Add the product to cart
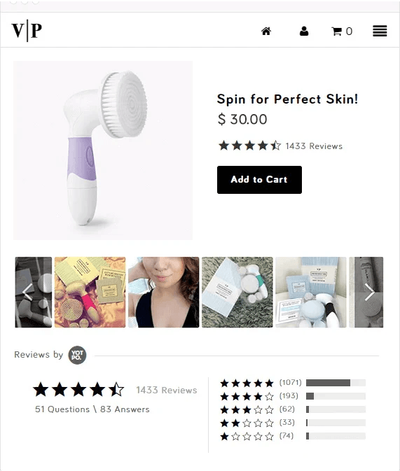 259,180
